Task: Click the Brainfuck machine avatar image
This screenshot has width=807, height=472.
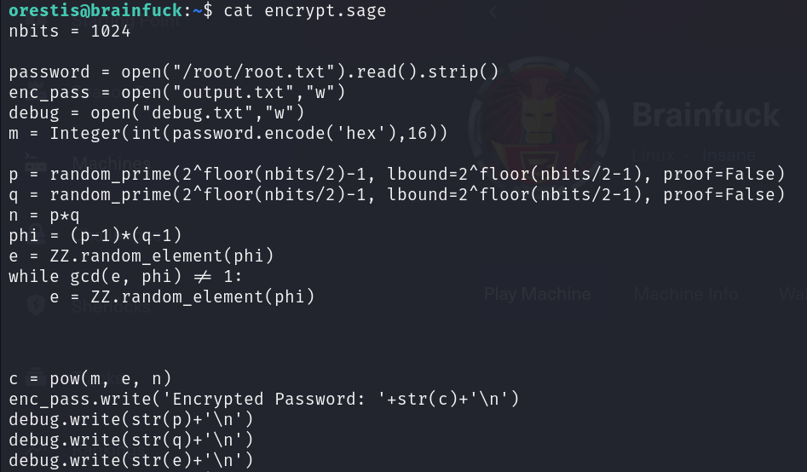Action: click(x=539, y=119)
